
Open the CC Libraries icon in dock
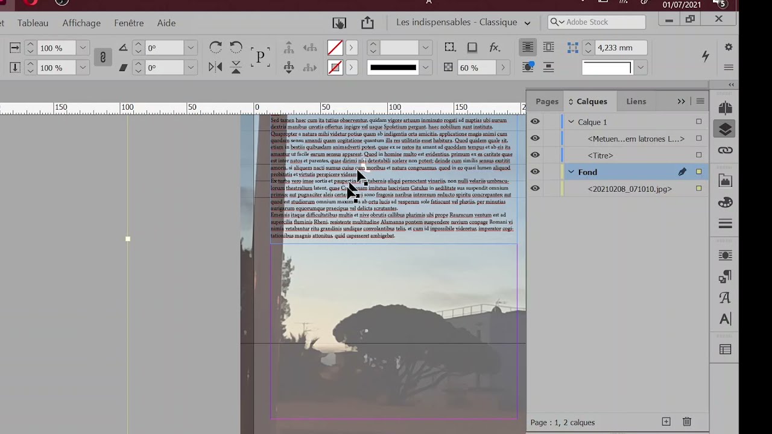[x=725, y=180]
